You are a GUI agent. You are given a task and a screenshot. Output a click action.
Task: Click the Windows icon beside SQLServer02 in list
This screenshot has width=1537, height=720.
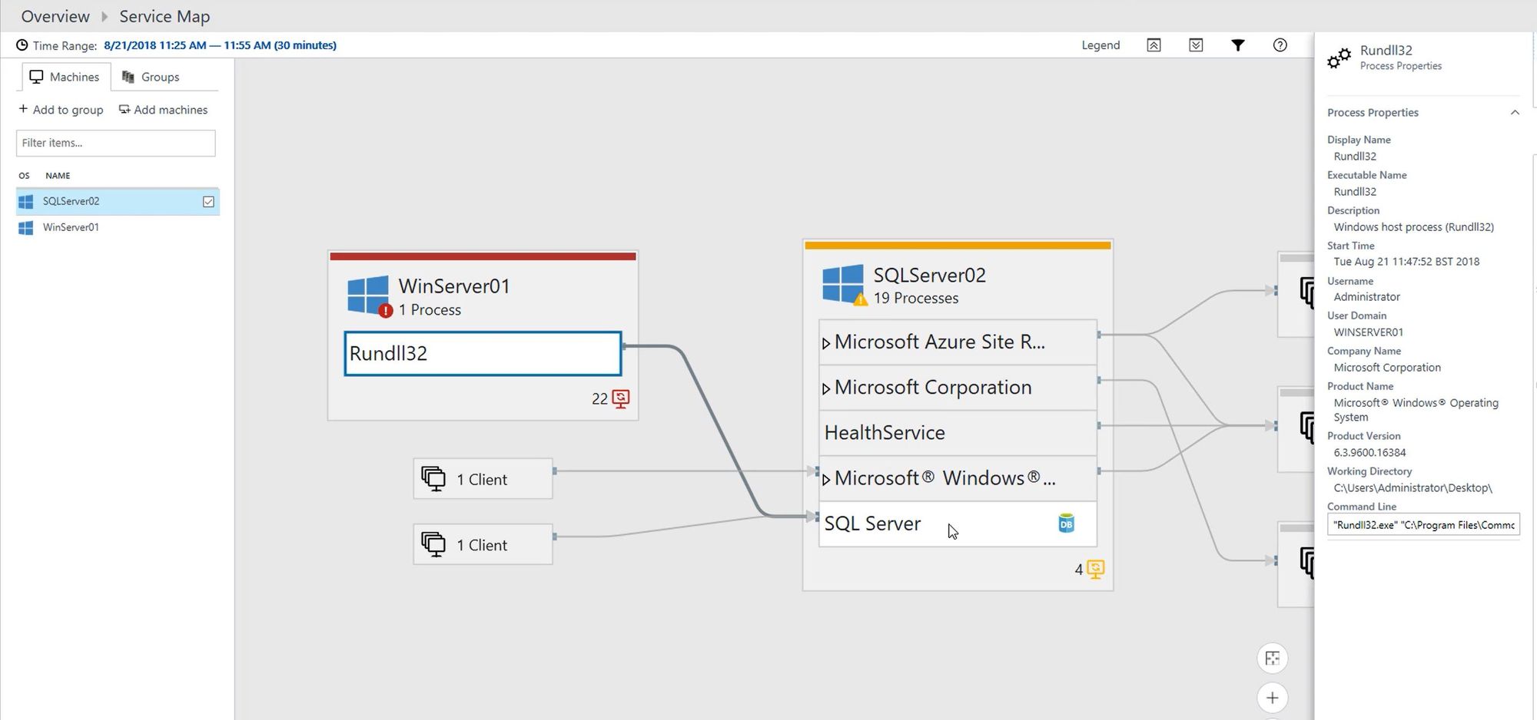[25, 202]
